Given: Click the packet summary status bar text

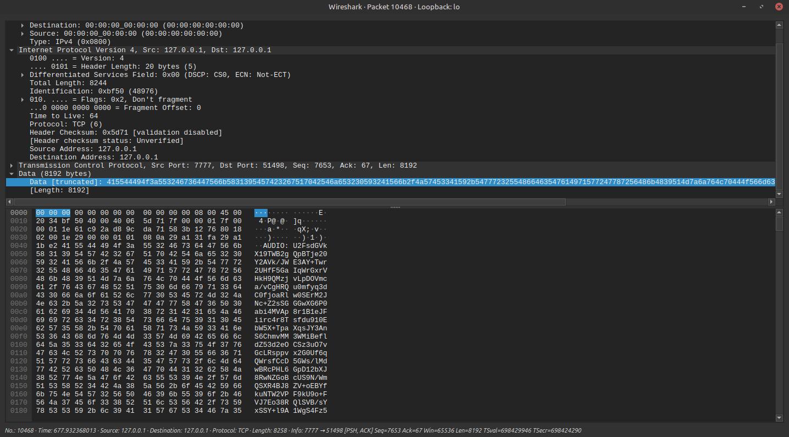Looking at the screenshot, I should (293, 430).
